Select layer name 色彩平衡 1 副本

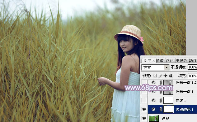[186, 82]
